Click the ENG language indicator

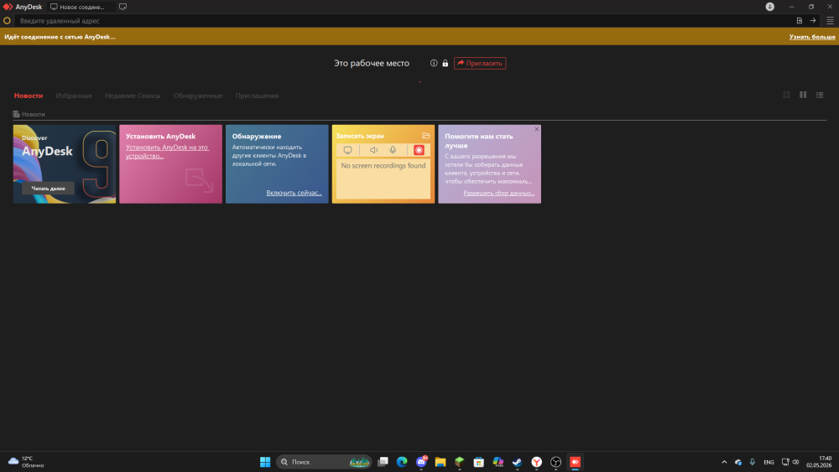(x=769, y=462)
